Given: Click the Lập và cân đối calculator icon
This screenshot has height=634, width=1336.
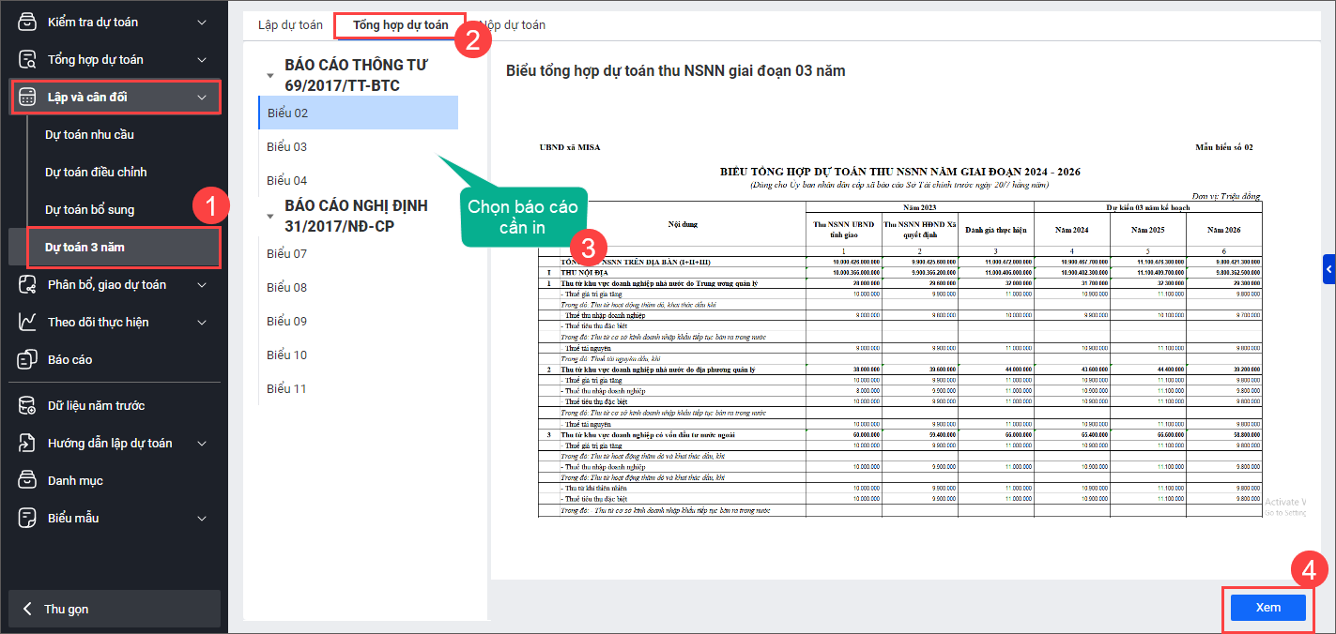Looking at the screenshot, I should point(27,97).
